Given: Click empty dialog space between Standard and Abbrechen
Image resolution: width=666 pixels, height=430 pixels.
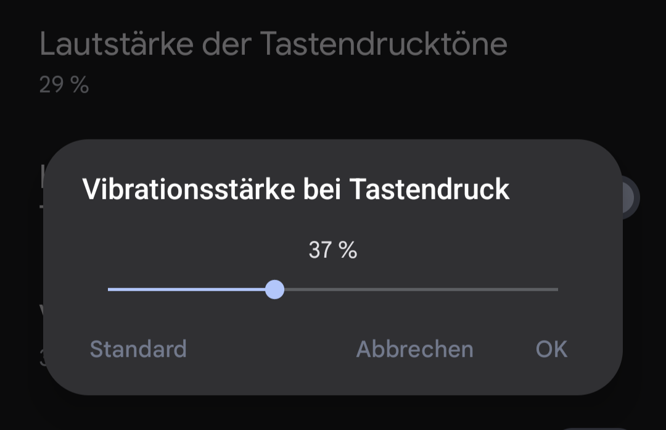Looking at the screenshot, I should [271, 349].
